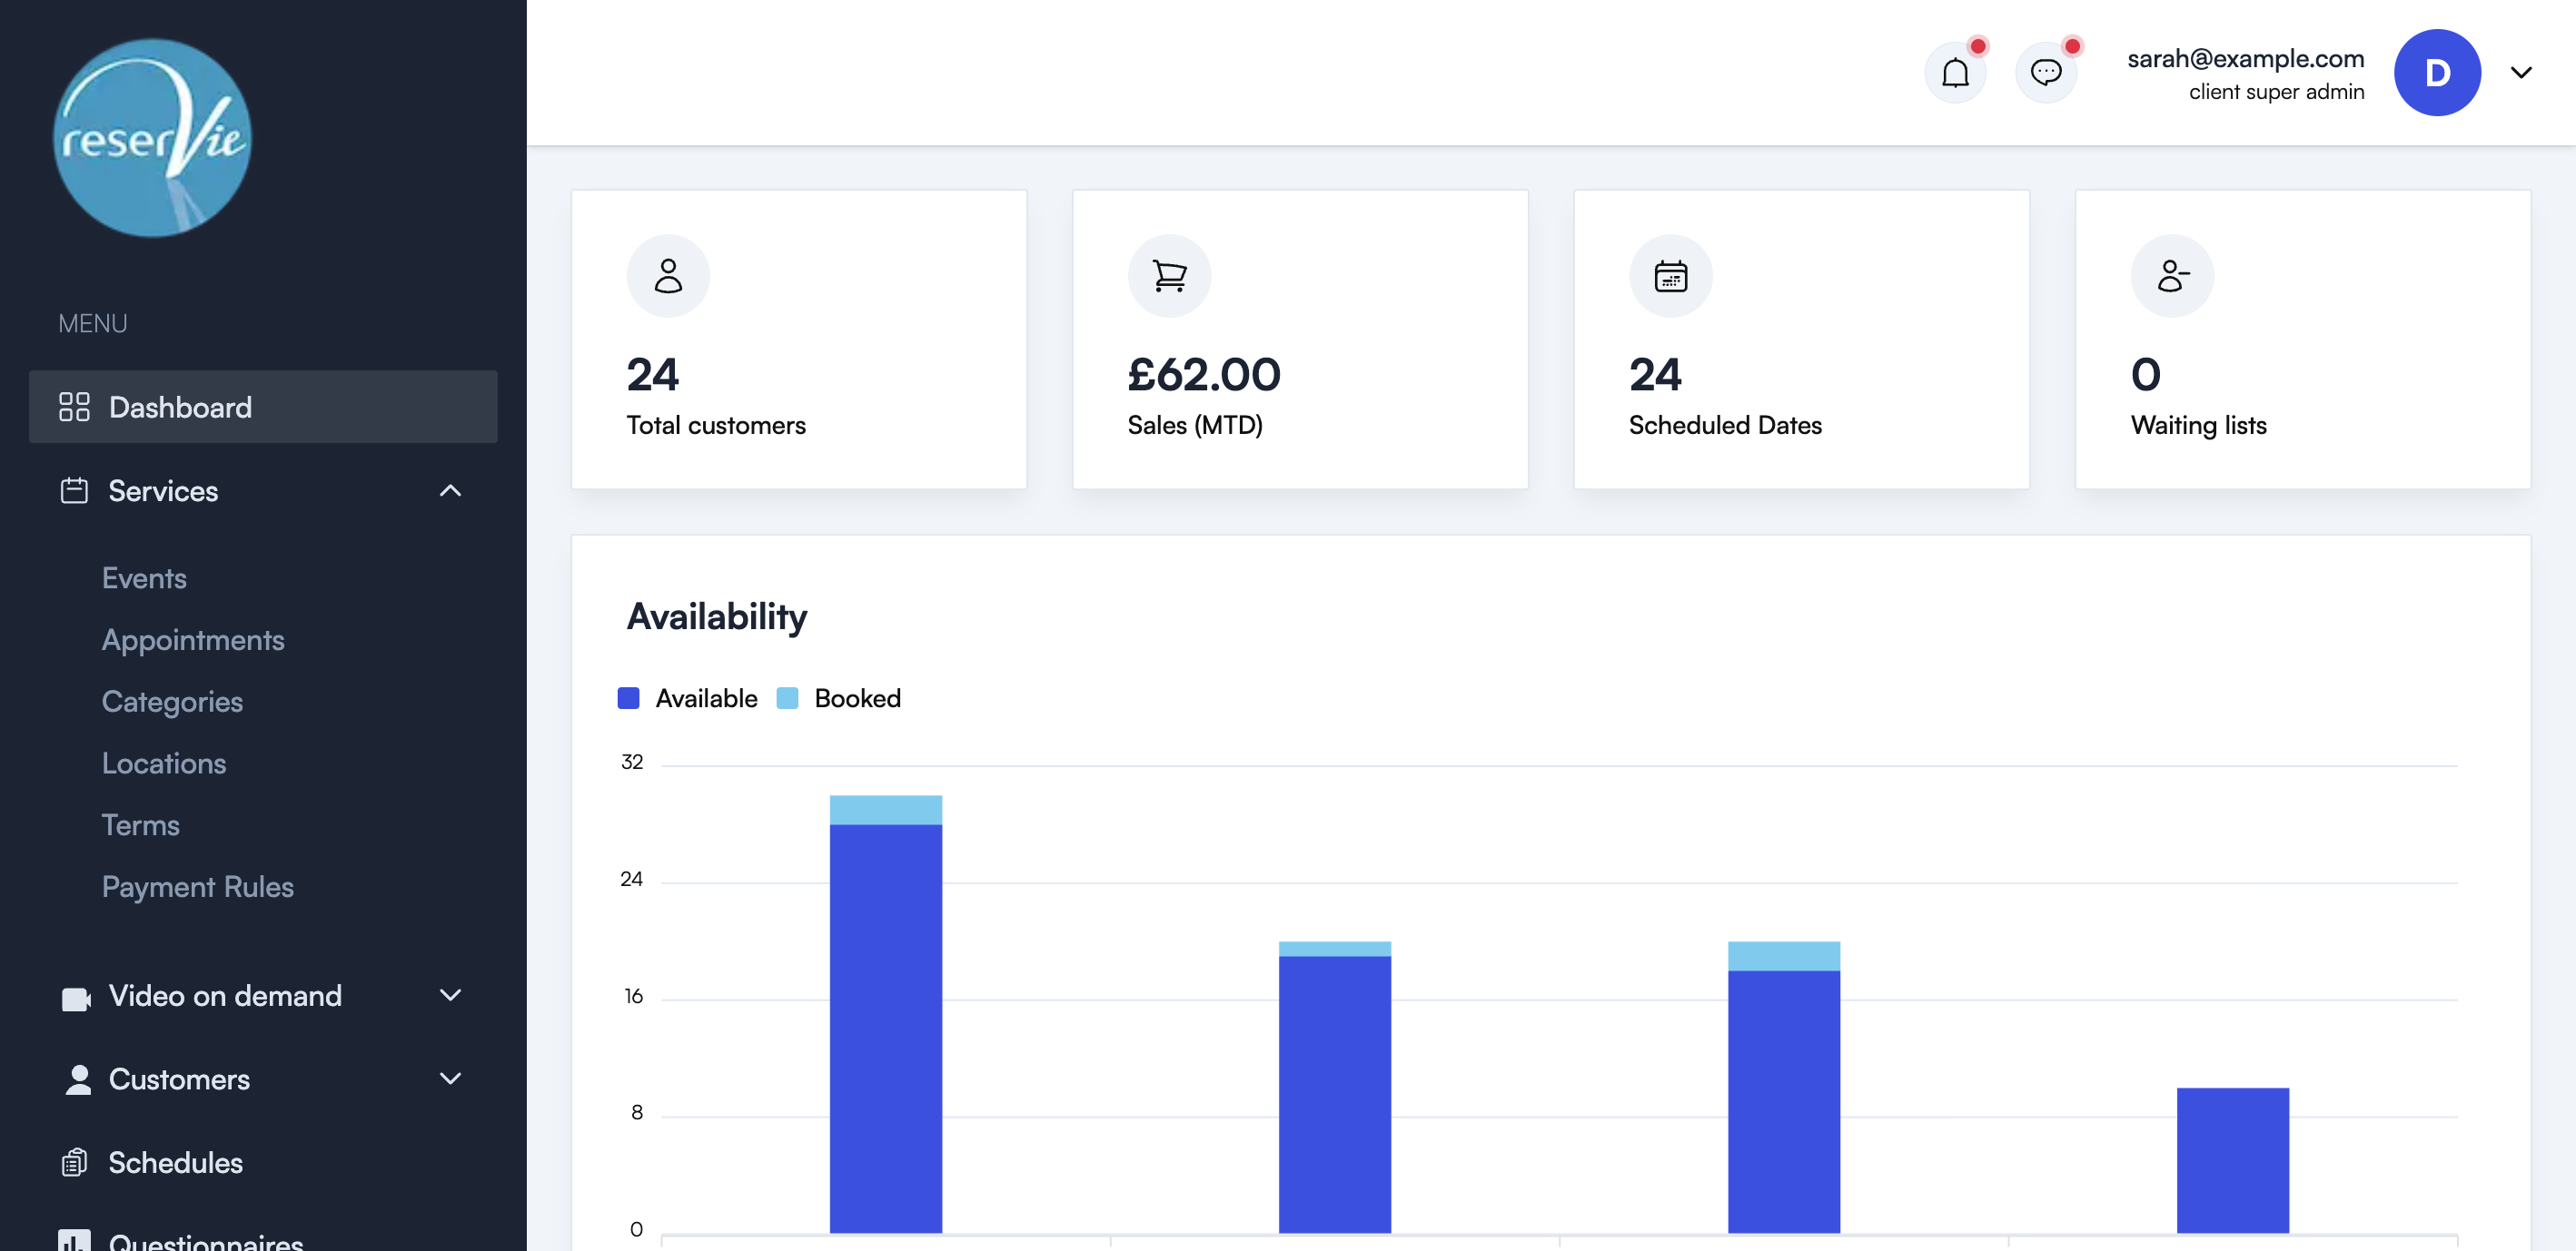The width and height of the screenshot is (2576, 1251).
Task: Open the notifications bell icon
Action: point(1955,72)
